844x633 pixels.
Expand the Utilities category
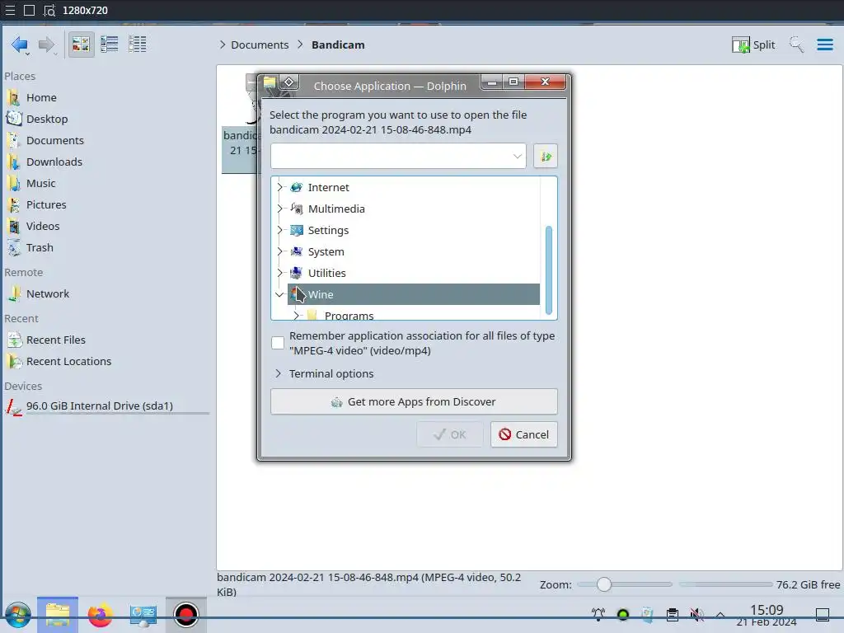(x=279, y=274)
